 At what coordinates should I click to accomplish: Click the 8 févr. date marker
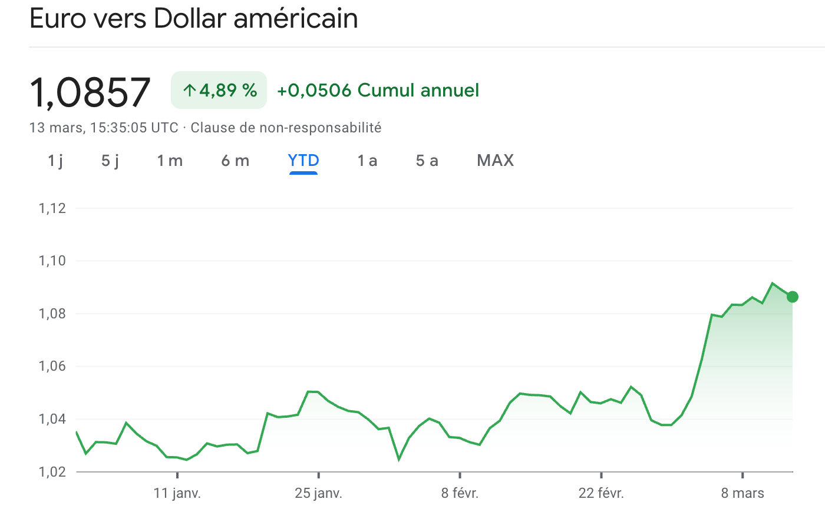[x=460, y=493]
